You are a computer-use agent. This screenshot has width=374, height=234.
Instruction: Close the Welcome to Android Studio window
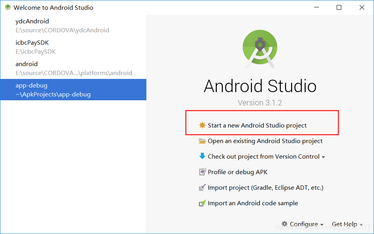click(362, 7)
